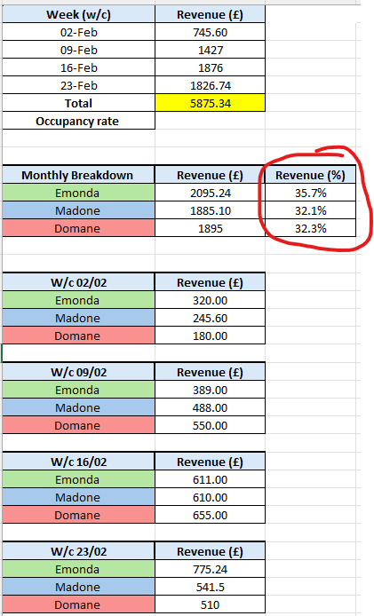The width and height of the screenshot is (374, 616).
Task: Select Madone label under W/c 09/02
Action: tap(78, 407)
